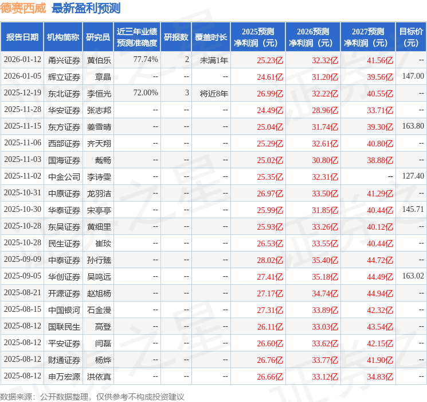Screen dimensions: 427x402
Task: Select the 研究员 column header
Action: 98,37
